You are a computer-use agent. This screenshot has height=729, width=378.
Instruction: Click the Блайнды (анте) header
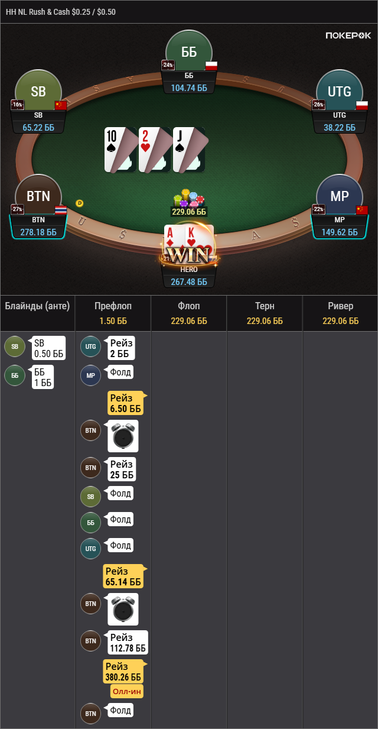point(37,306)
